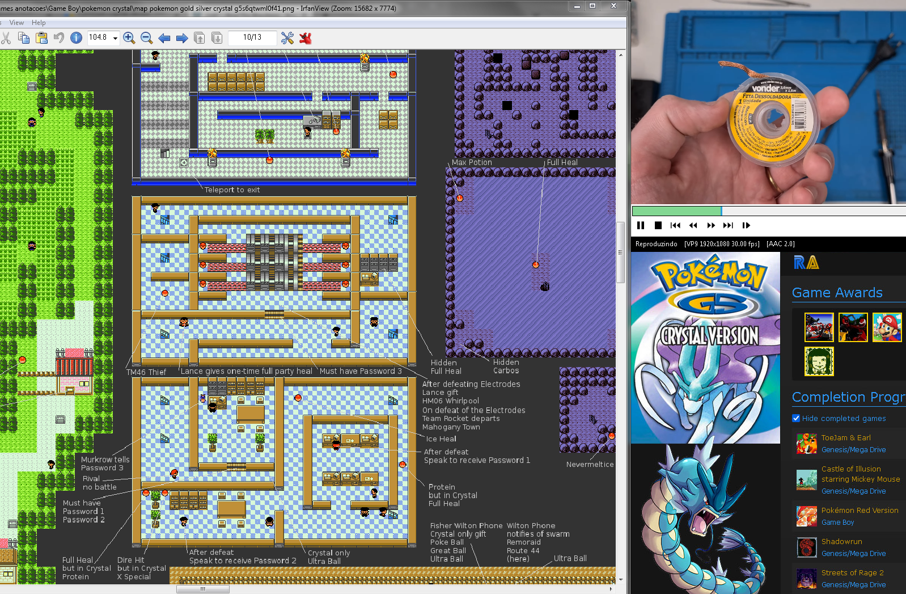906x594 pixels.
Task: Click the 104.8 zoom value field
Action: (x=98, y=37)
